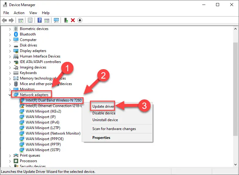The width and height of the screenshot is (239, 175).
Task: Click the Bluetooth category icon
Action: [16, 34]
